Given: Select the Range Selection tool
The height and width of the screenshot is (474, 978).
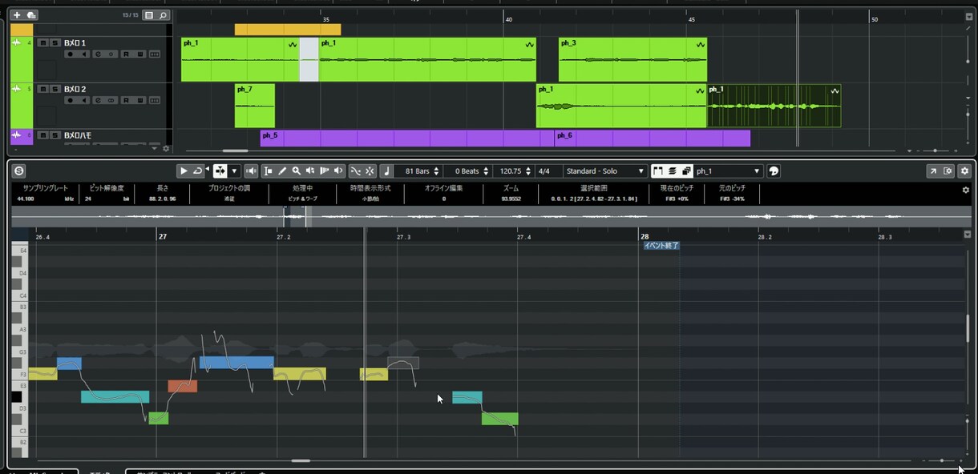Looking at the screenshot, I should [x=268, y=171].
